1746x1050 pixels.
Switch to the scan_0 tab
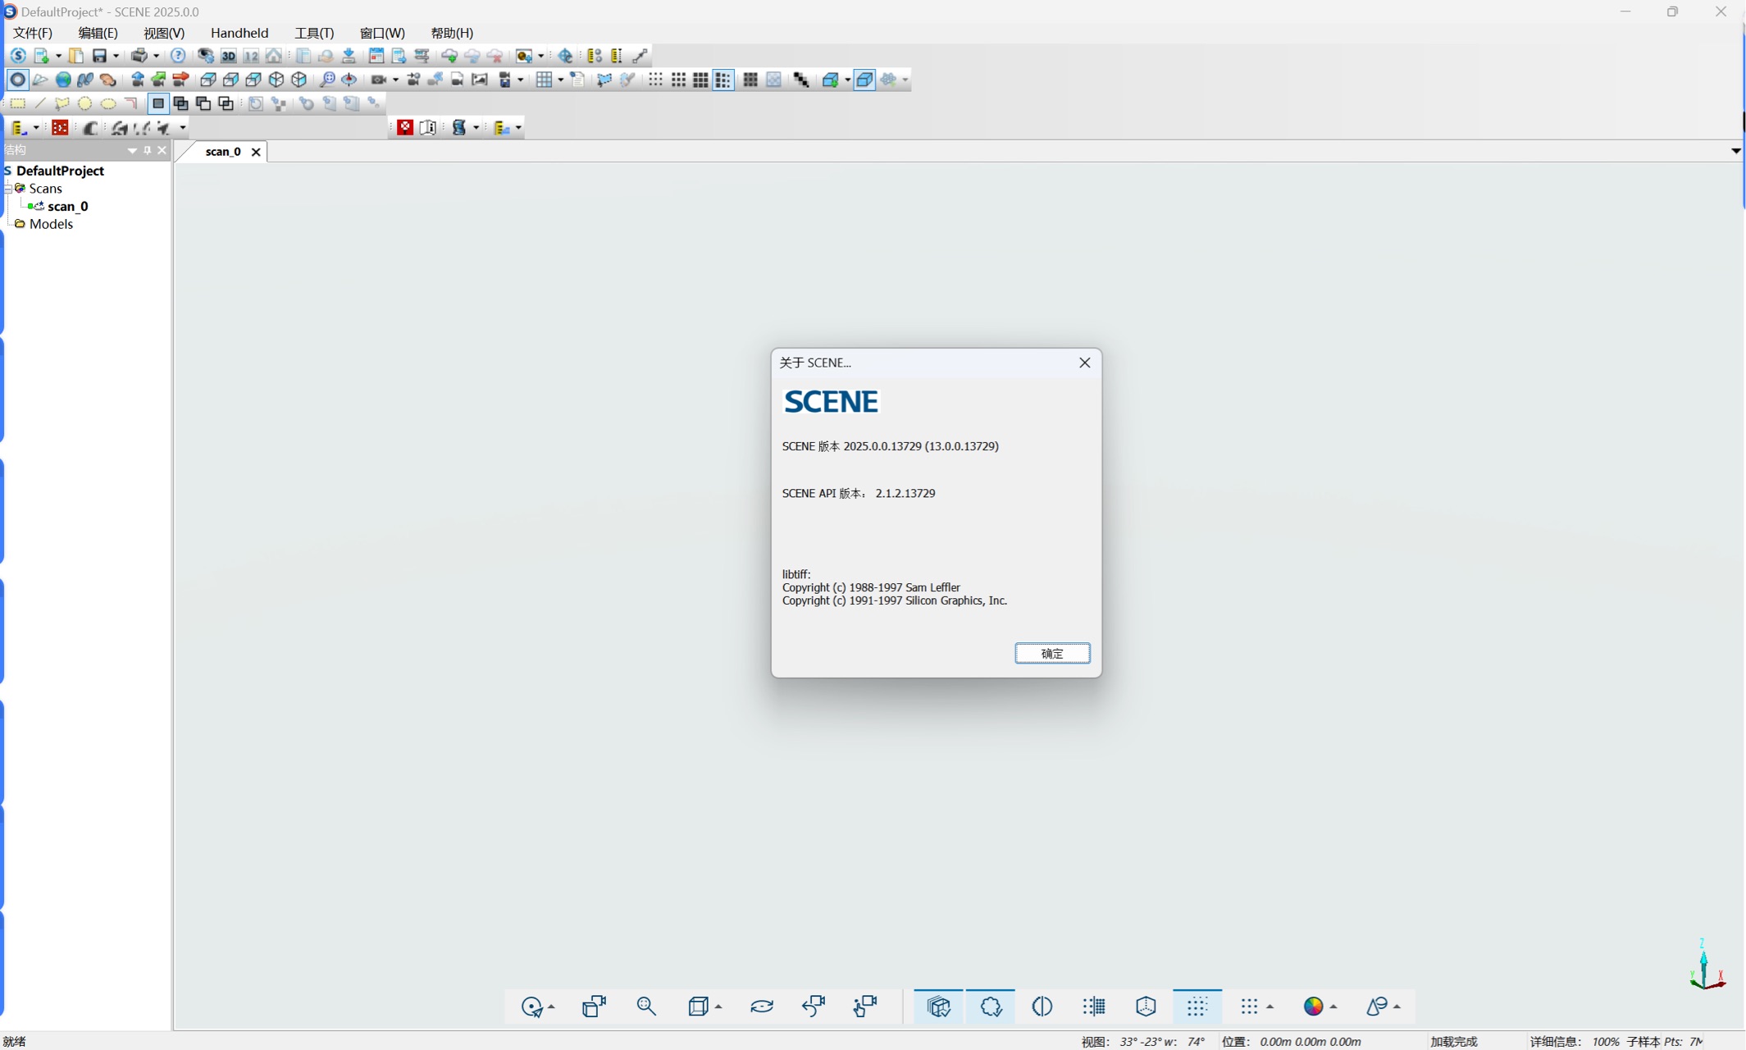222,152
